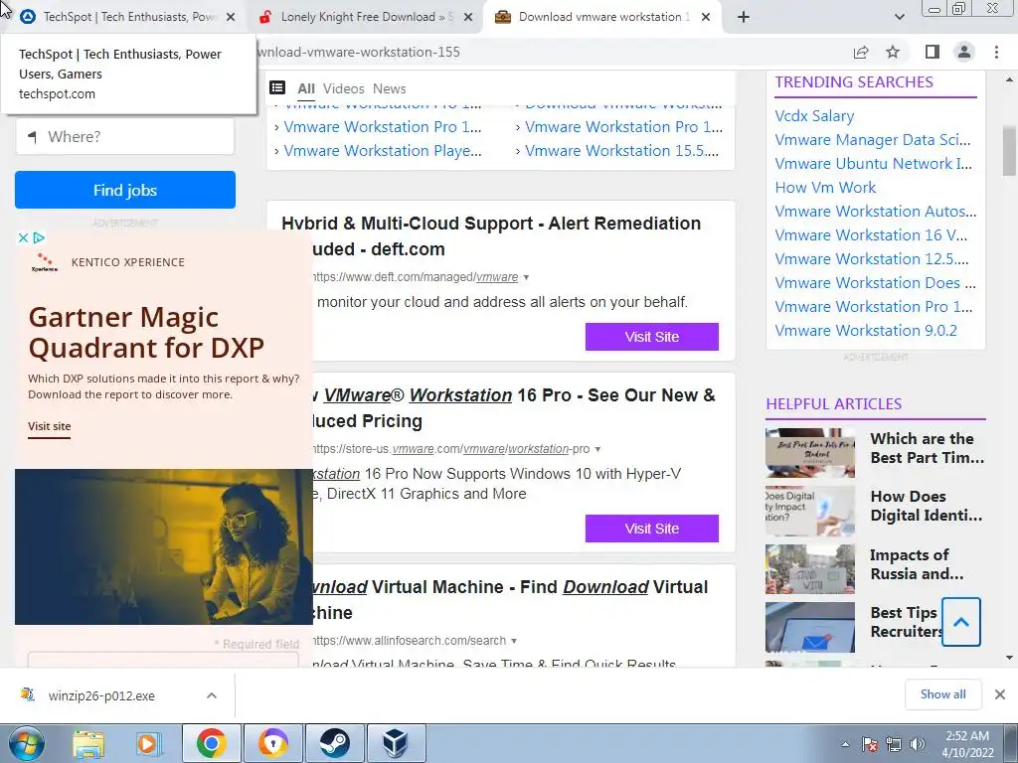Open Download Virtual Machine result title

510,599
